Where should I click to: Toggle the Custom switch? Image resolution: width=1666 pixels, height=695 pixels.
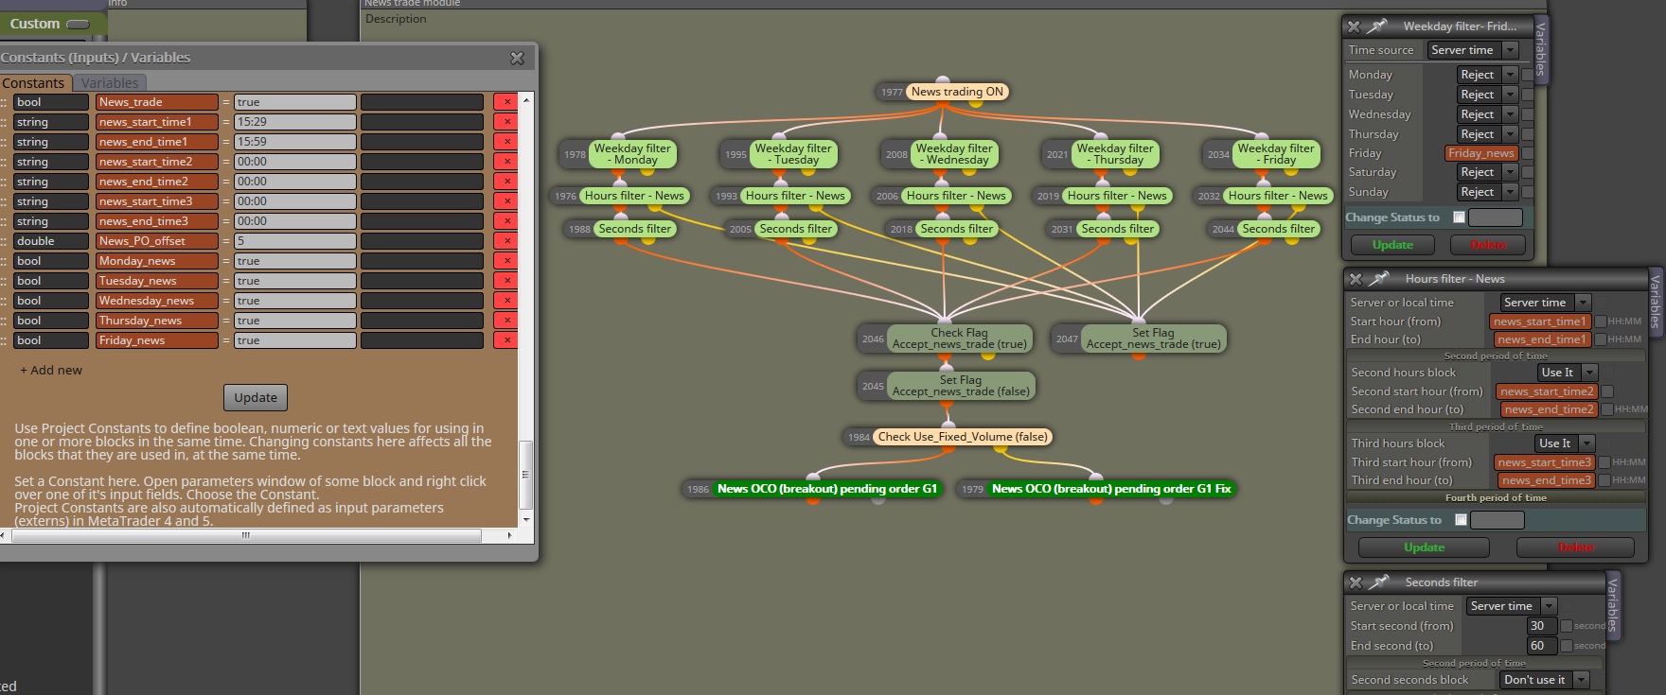point(79,24)
